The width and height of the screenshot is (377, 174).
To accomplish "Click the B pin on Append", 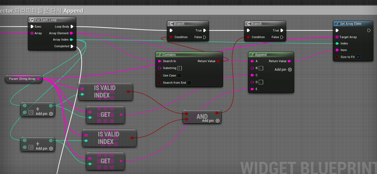I will click(x=252, y=68).
